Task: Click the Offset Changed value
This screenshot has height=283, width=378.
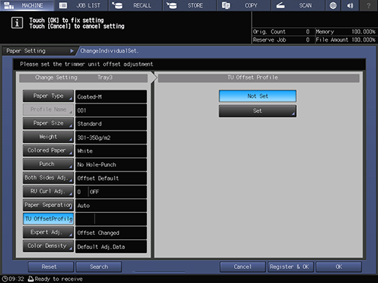Action: (x=111, y=233)
